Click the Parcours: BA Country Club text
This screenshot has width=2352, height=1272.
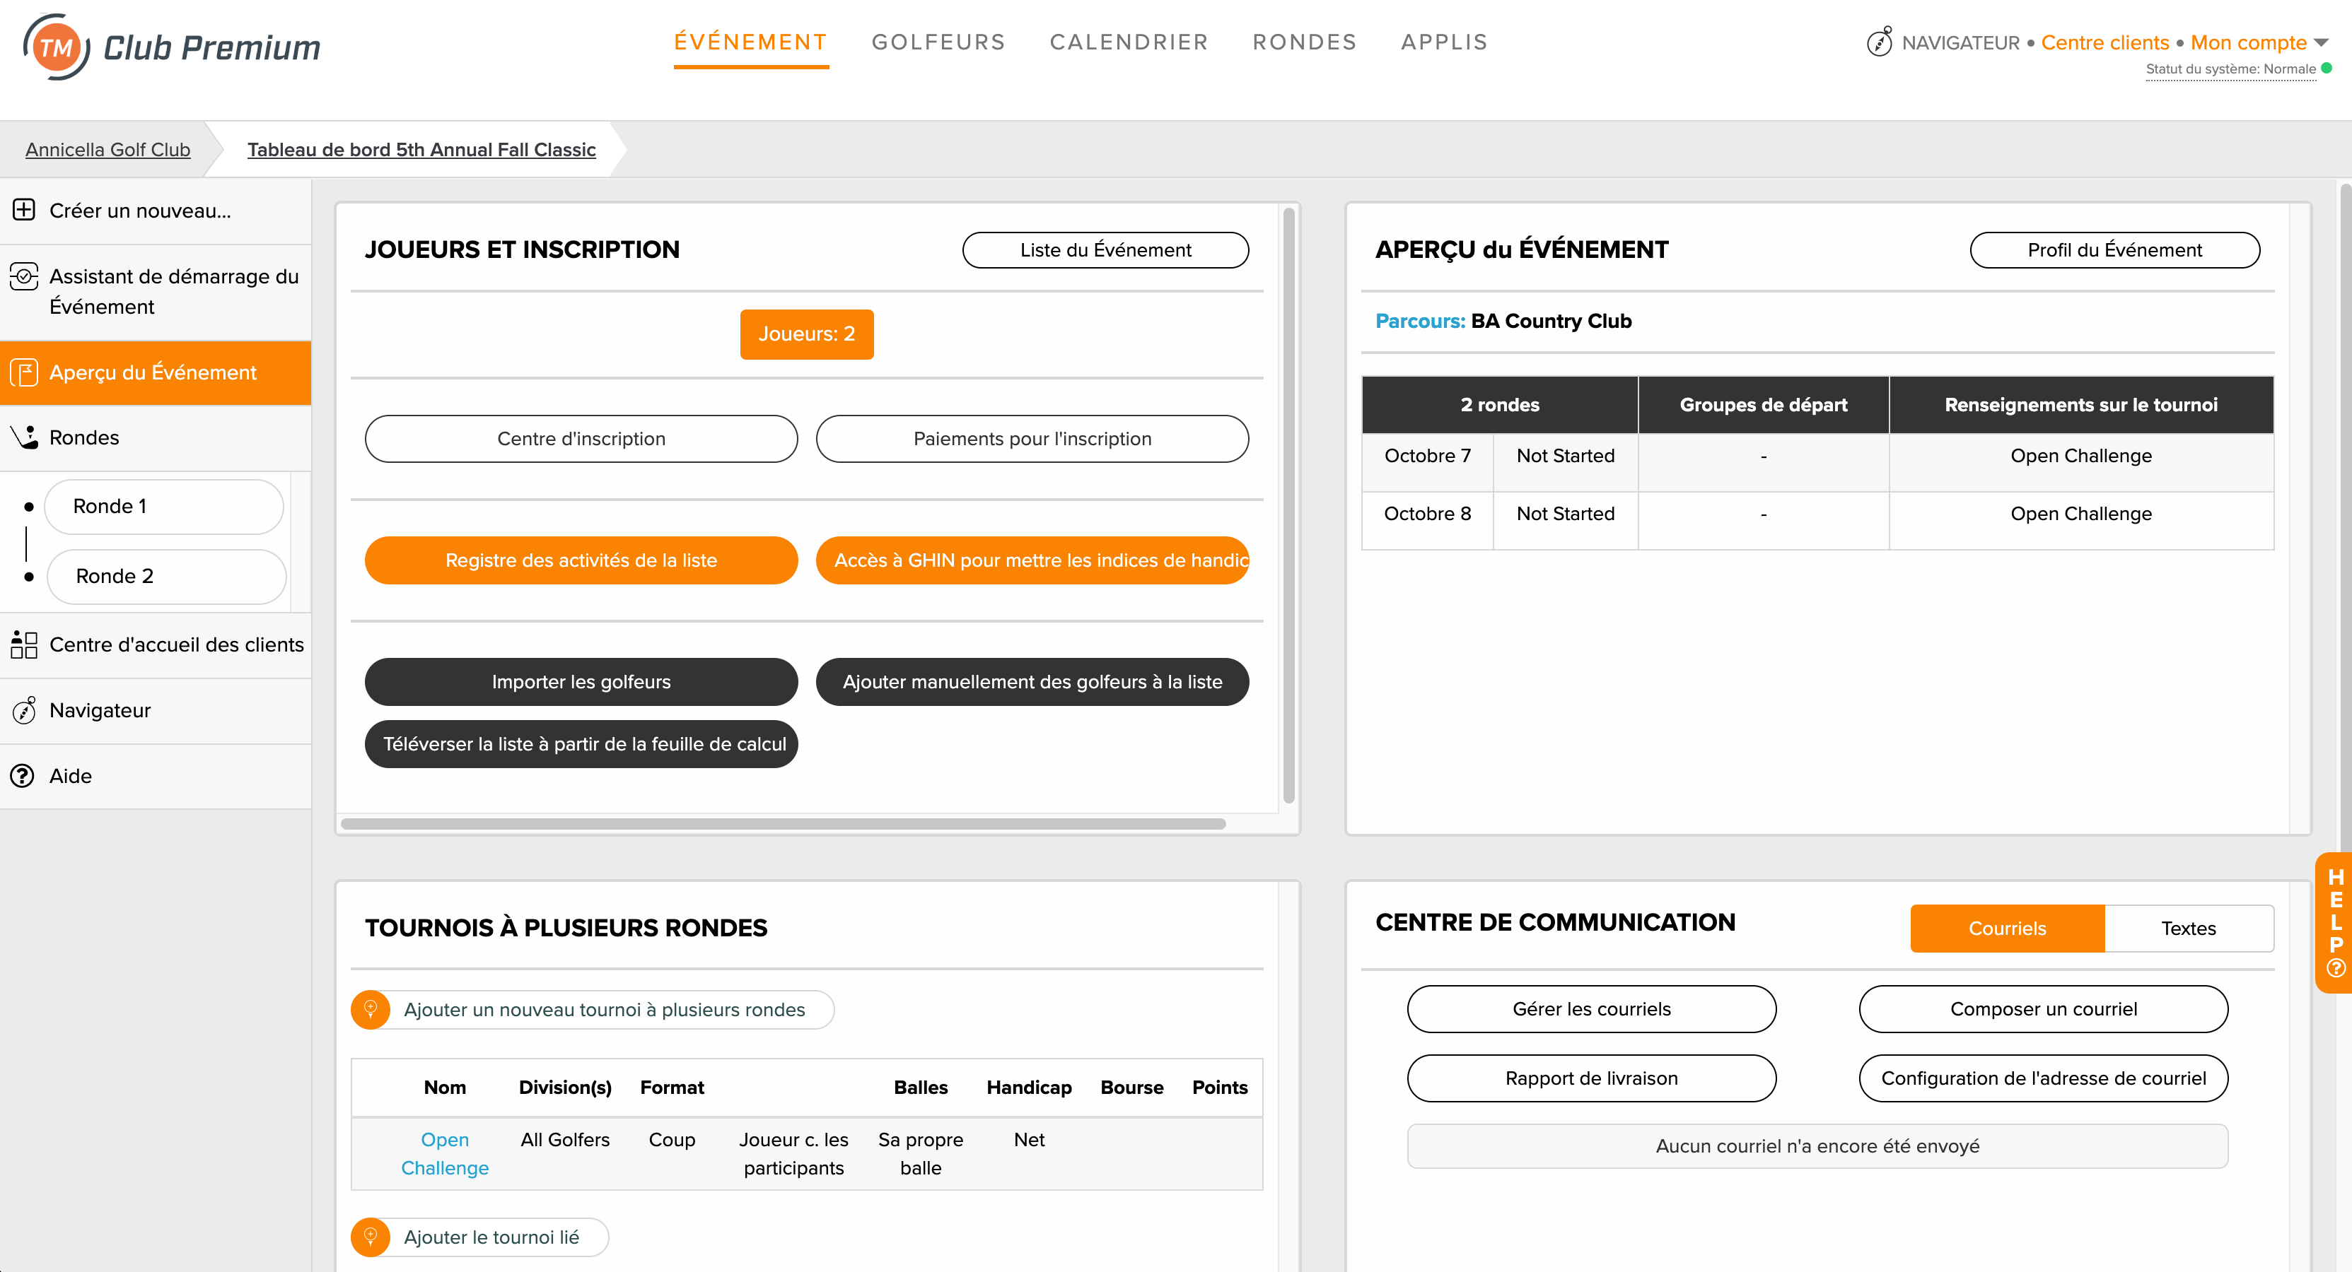[x=1503, y=322]
